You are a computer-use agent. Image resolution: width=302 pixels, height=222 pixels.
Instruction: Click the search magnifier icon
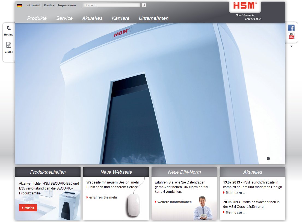click(x=144, y=5)
